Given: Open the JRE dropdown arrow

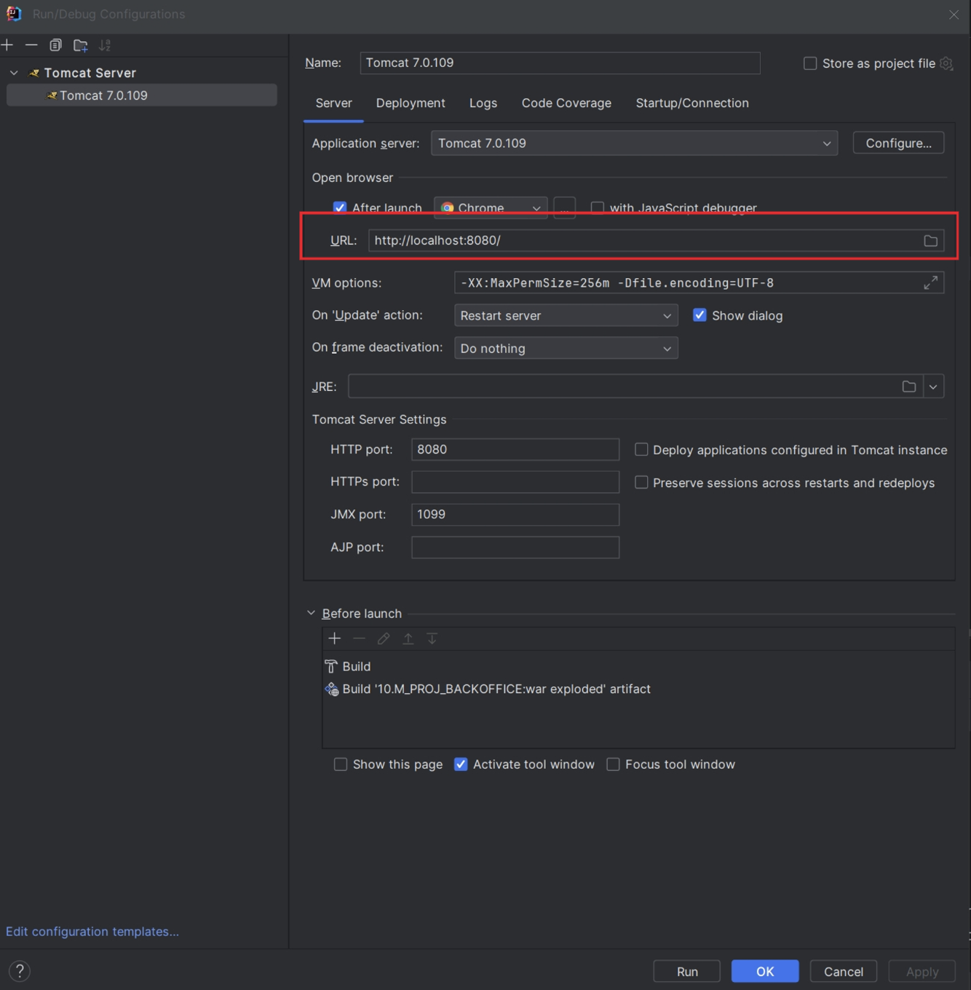Looking at the screenshot, I should tap(933, 387).
